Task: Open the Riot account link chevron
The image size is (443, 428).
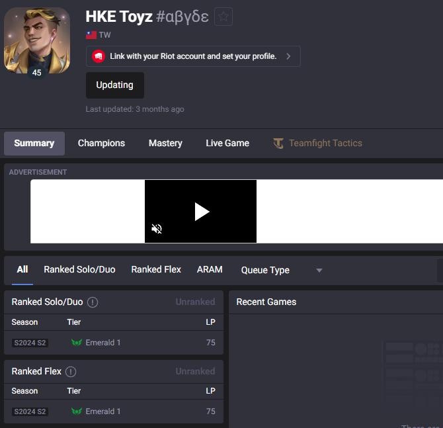Action: [x=288, y=56]
